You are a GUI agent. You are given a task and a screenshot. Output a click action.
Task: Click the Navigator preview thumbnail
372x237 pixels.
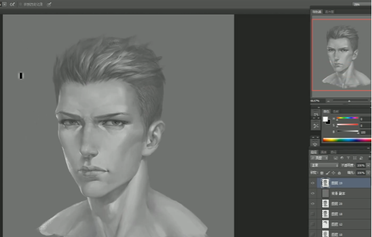pyautogui.click(x=342, y=55)
